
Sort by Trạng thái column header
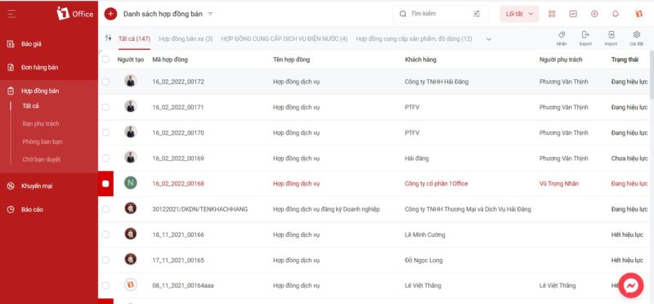coord(625,60)
